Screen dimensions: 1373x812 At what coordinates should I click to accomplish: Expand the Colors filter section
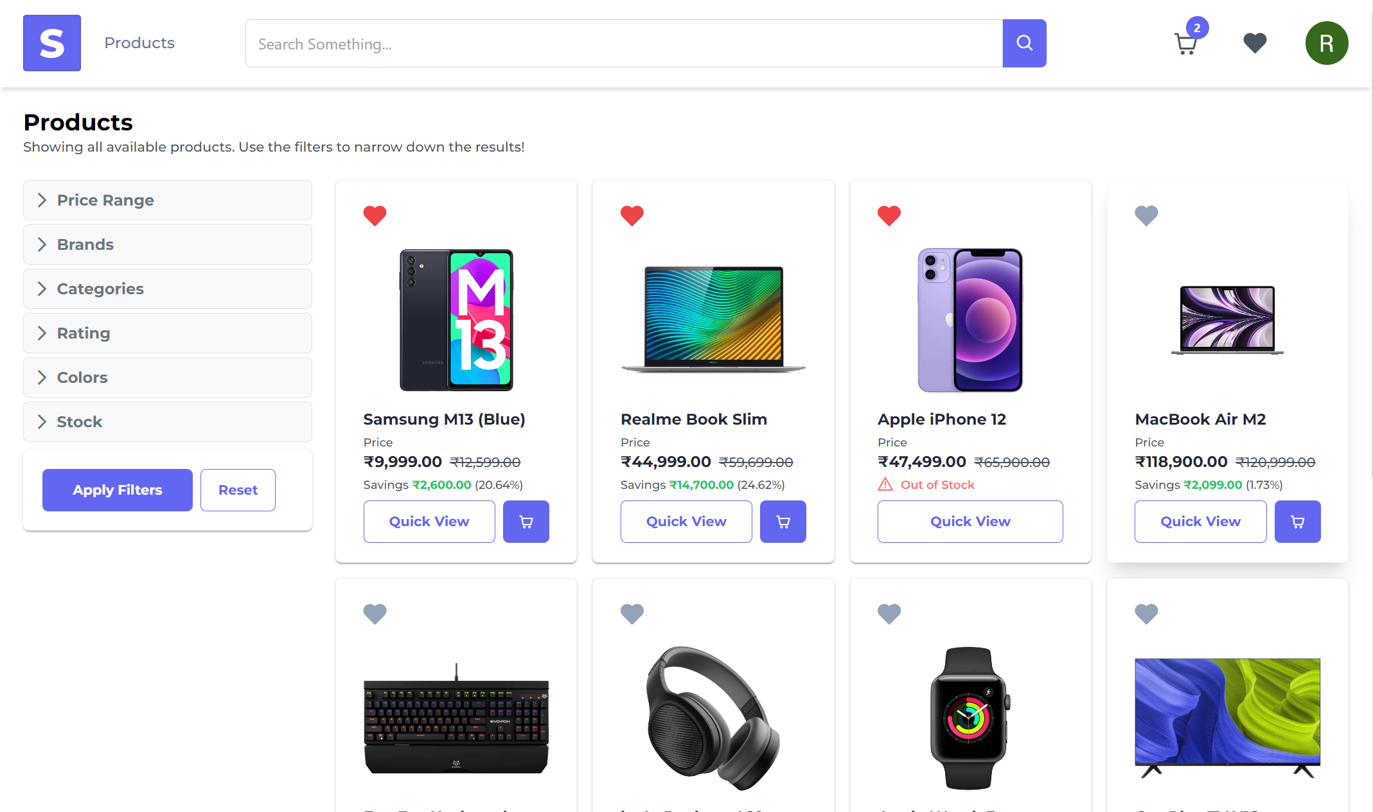(168, 377)
